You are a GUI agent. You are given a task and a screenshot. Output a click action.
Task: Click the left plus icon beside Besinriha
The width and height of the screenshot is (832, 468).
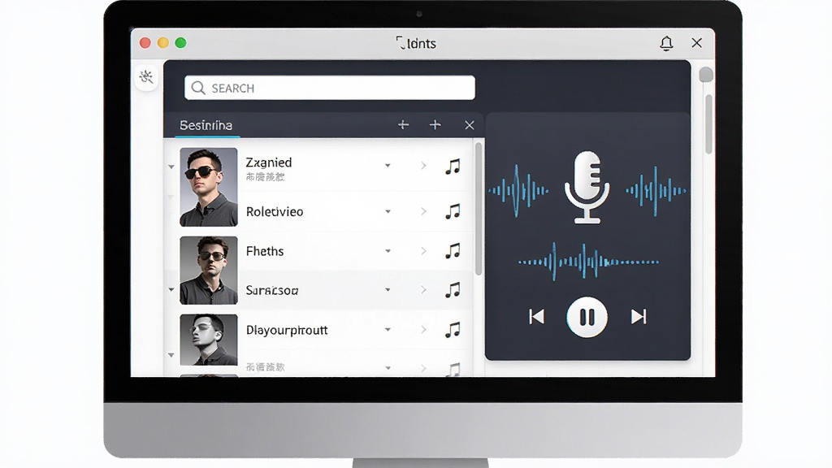403,124
